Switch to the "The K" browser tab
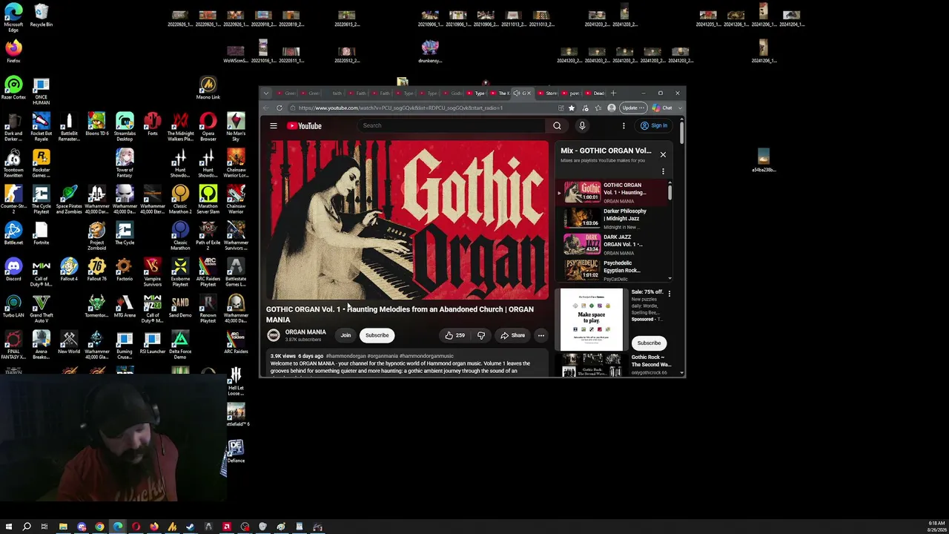Viewport: 949px width, 534px height. (x=500, y=93)
